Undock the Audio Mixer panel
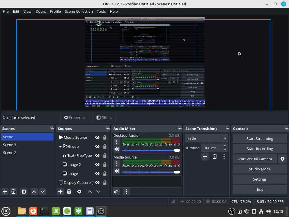The image size is (289, 217). tap(180, 129)
